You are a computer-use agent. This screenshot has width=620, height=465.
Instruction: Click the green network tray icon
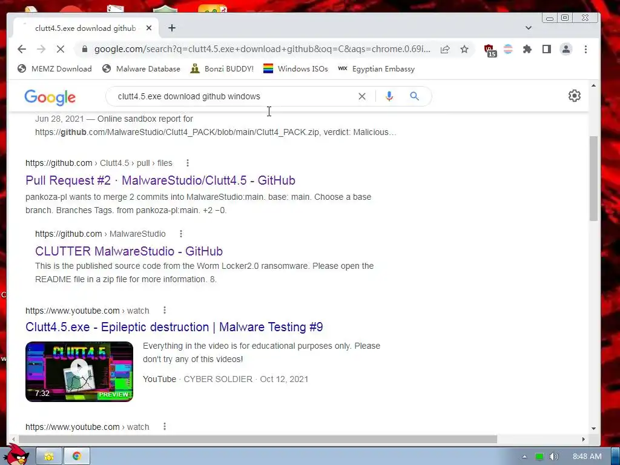539,457
